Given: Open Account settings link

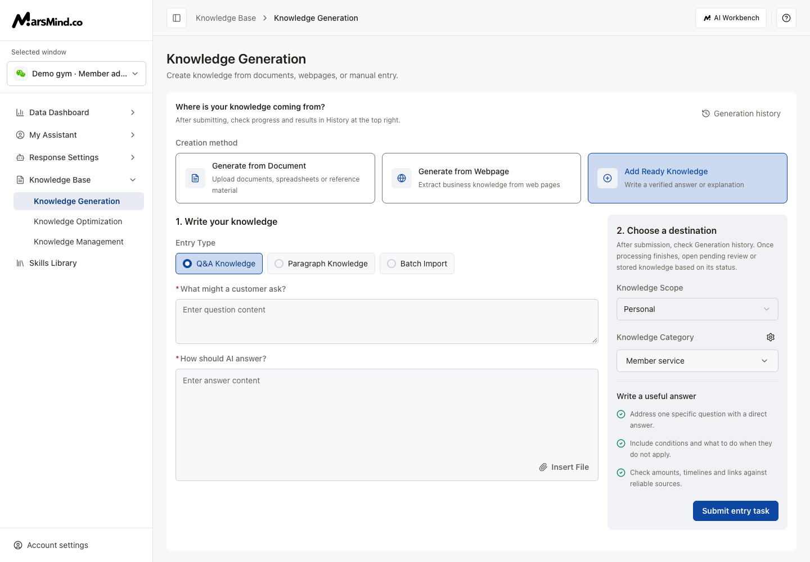Looking at the screenshot, I should (51, 545).
